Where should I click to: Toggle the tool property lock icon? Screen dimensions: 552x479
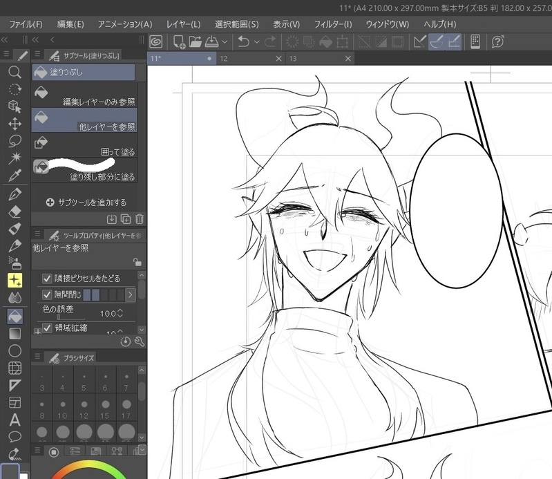coord(137,262)
